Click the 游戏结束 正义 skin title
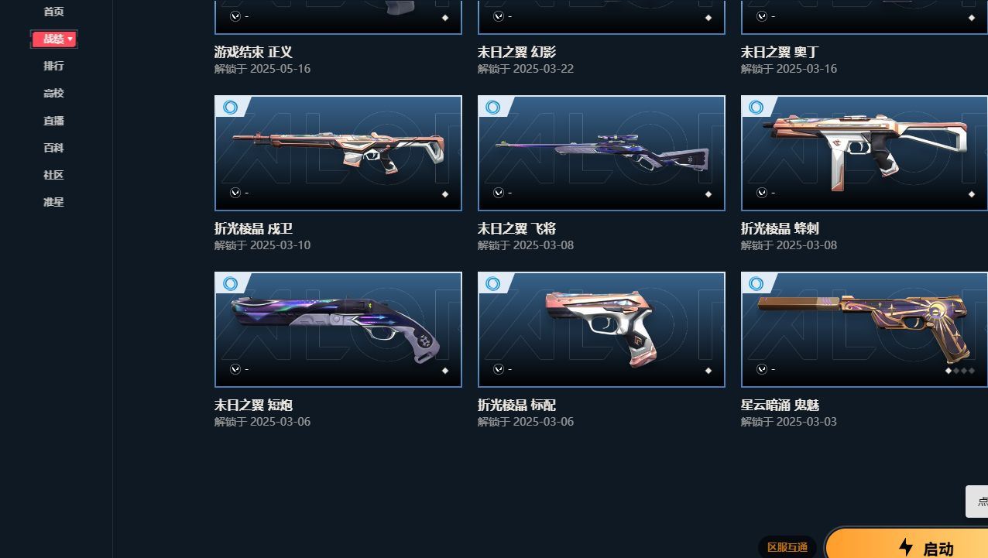 coord(253,53)
